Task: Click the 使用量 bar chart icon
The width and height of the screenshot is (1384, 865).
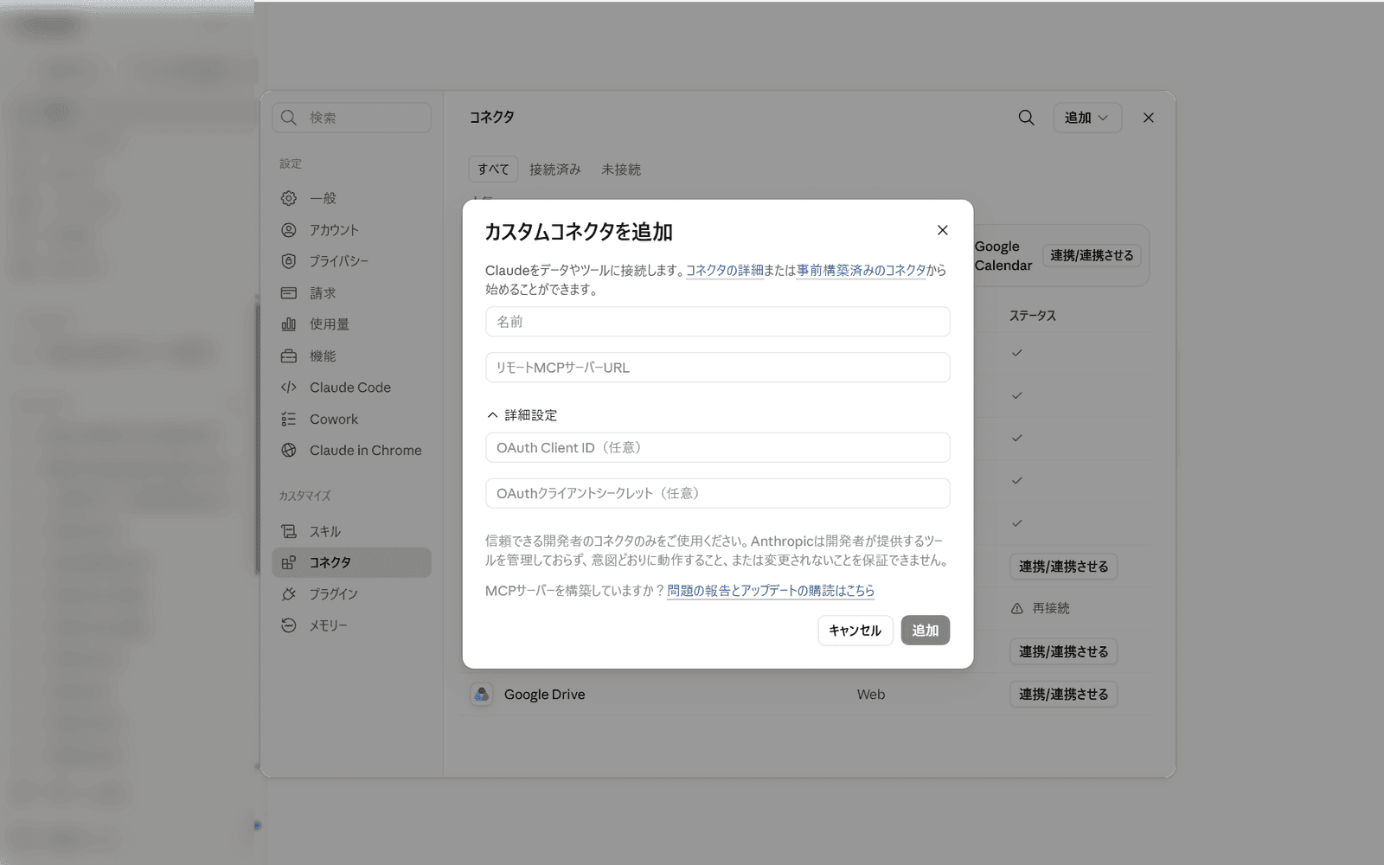Action: (x=289, y=324)
